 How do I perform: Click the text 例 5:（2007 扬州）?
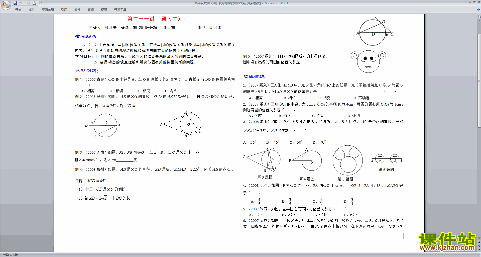(259, 56)
